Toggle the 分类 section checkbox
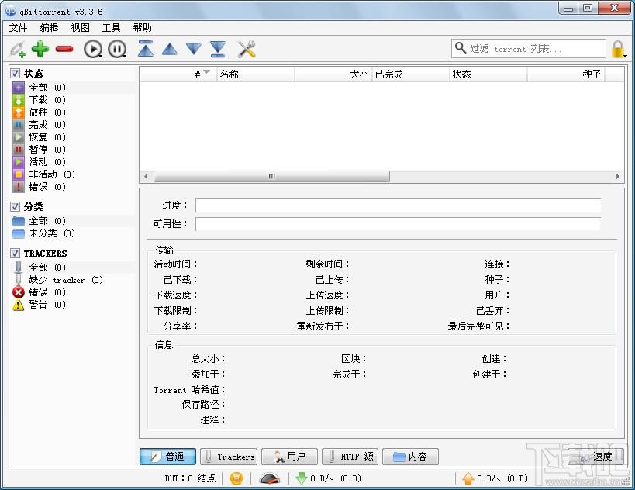This screenshot has width=635, height=490. [x=15, y=206]
